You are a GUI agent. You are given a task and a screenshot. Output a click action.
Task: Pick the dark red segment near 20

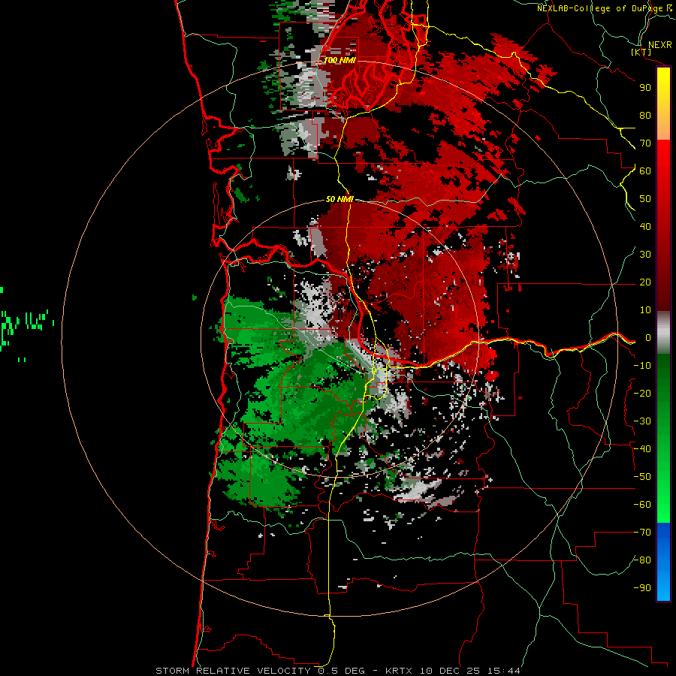pos(663,282)
